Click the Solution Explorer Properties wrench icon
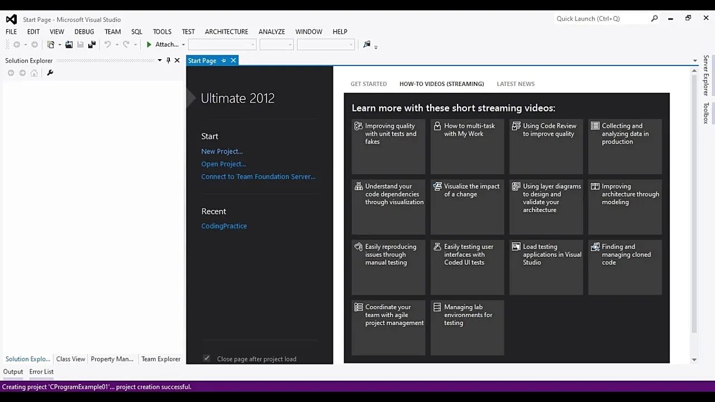 coord(50,73)
